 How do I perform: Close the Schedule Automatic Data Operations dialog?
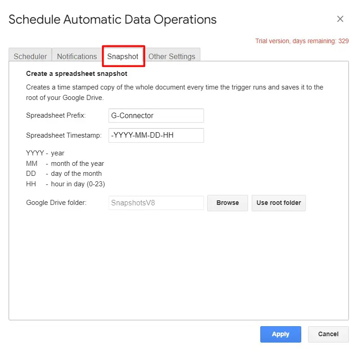click(x=340, y=19)
